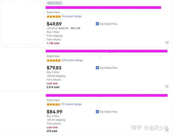This screenshot has height=135, width=173.
Task: Save the $49.89 listing to watchlist
Action: [167, 43]
